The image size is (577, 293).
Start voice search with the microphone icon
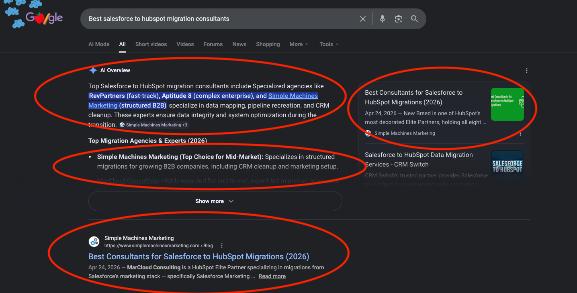tap(383, 19)
